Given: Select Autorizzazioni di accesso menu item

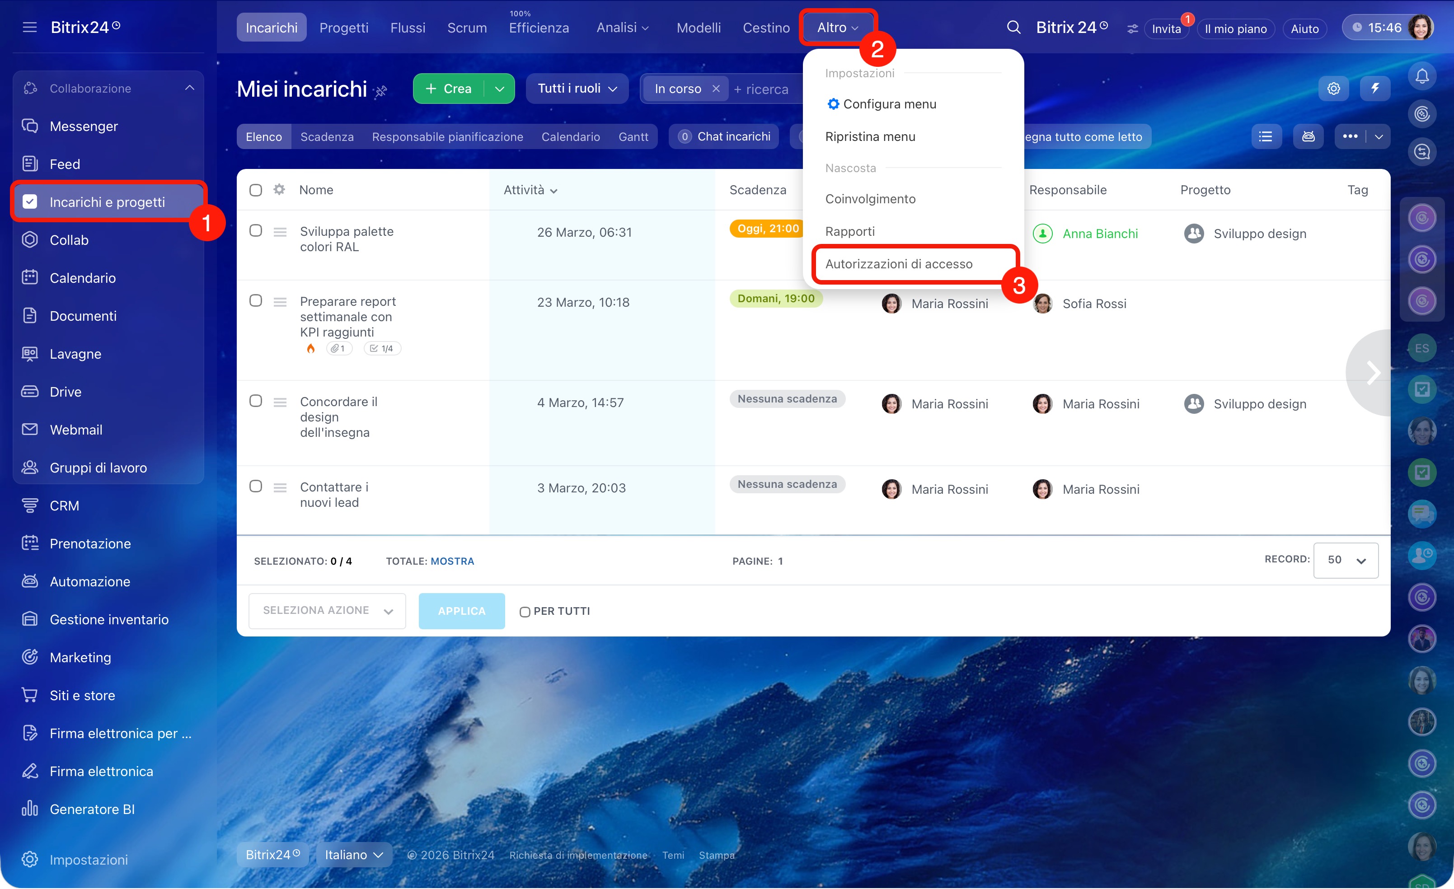Looking at the screenshot, I should 898,264.
